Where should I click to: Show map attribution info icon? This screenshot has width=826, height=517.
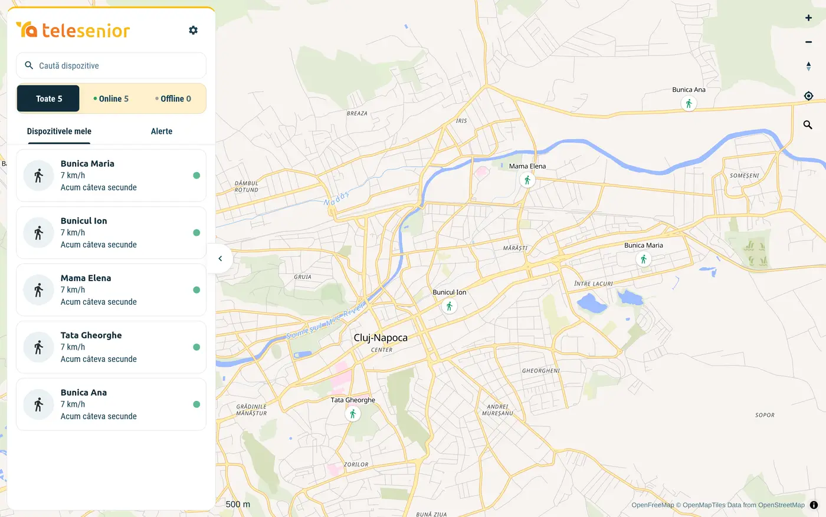(814, 505)
